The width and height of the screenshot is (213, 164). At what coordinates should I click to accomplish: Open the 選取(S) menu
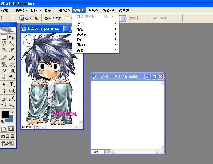[x=64, y=10]
